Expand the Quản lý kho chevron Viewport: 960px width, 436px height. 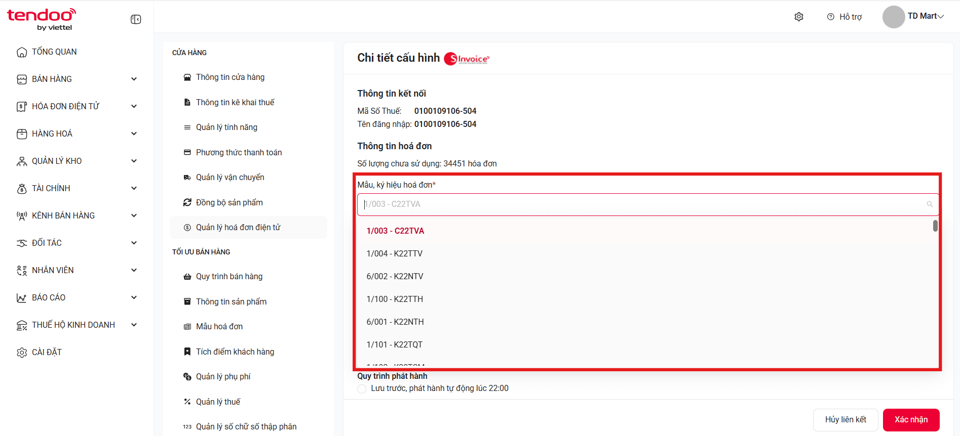pyautogui.click(x=134, y=161)
